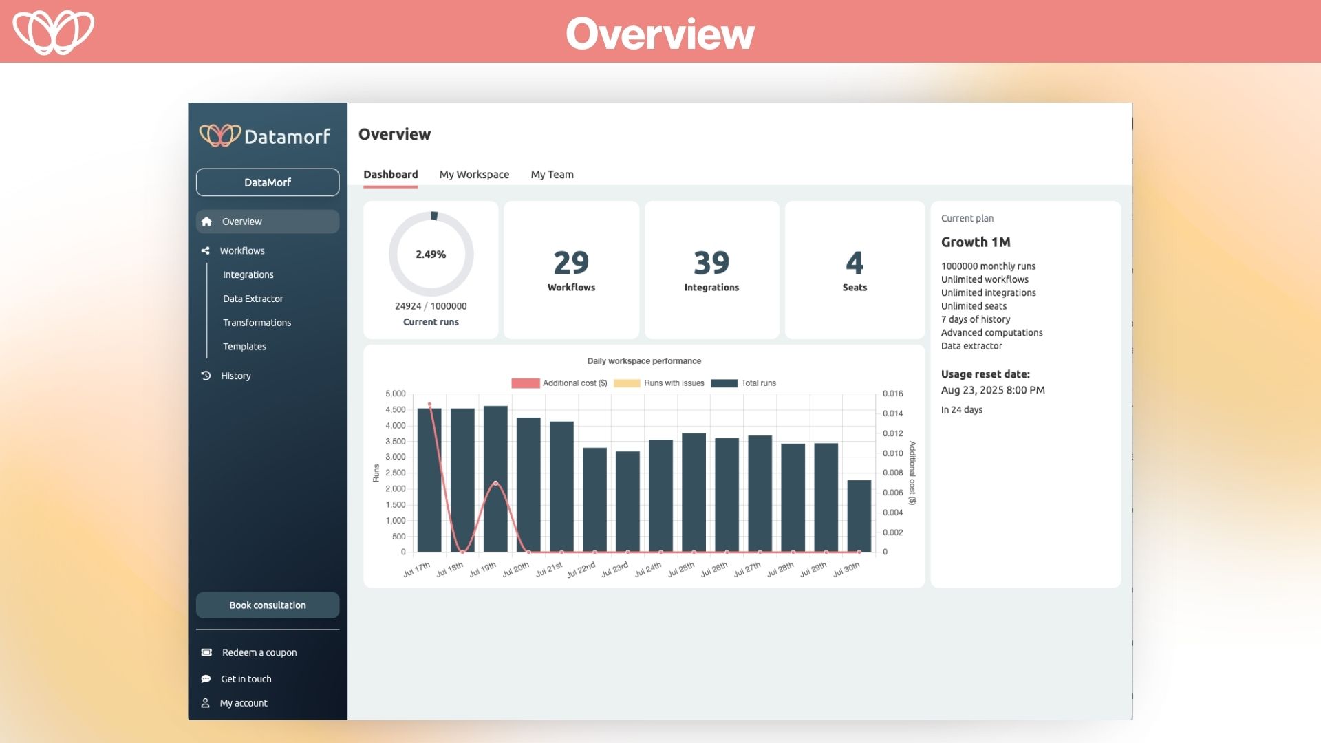Image resolution: width=1321 pixels, height=743 pixels.
Task: Switch to the My Workspace tab
Action: (474, 174)
